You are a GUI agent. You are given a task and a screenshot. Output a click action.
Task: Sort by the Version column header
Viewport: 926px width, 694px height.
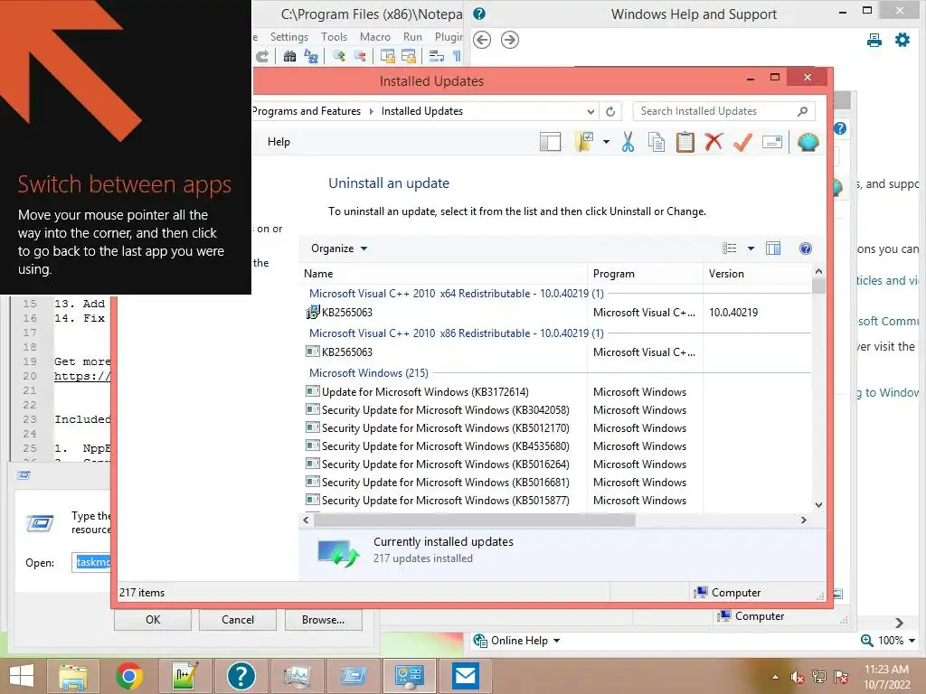tap(758, 274)
